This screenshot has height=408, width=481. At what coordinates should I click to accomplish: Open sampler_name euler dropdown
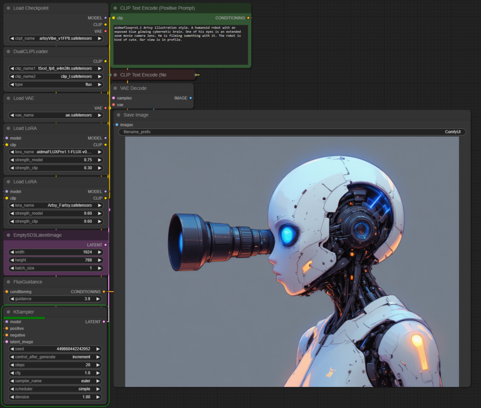point(55,381)
